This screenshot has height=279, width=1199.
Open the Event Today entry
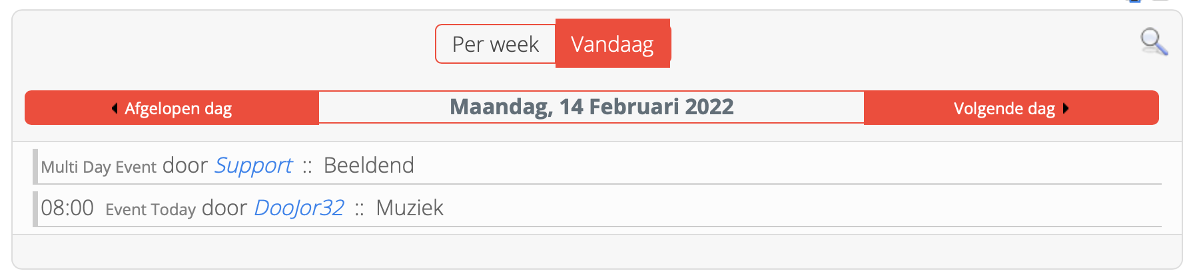point(151,209)
